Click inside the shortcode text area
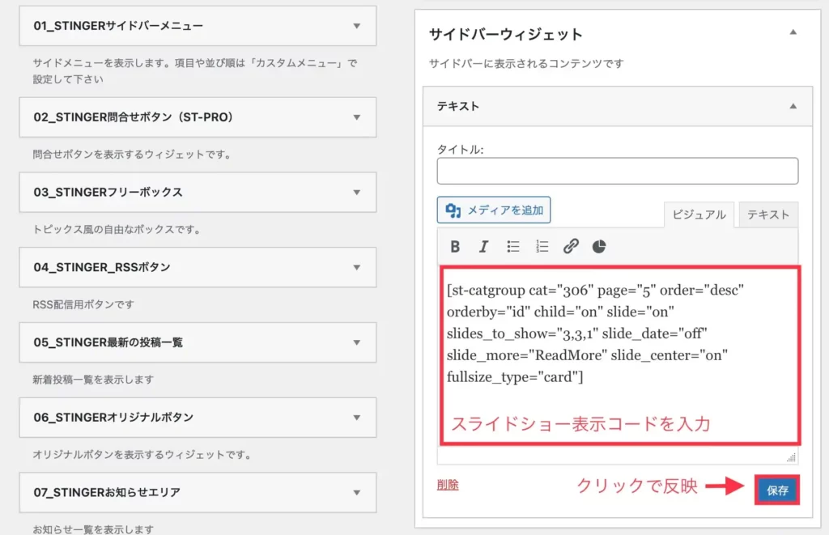Viewport: 829px width, 535px height. point(619,355)
